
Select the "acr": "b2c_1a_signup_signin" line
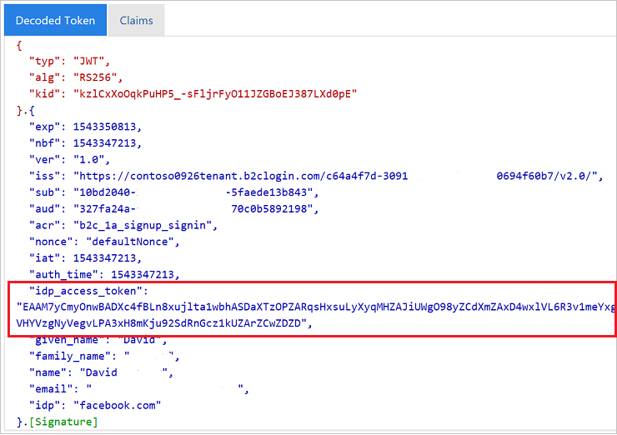click(123, 225)
